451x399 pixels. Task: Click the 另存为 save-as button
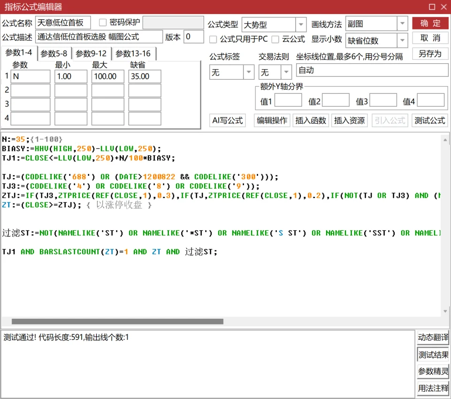point(430,54)
